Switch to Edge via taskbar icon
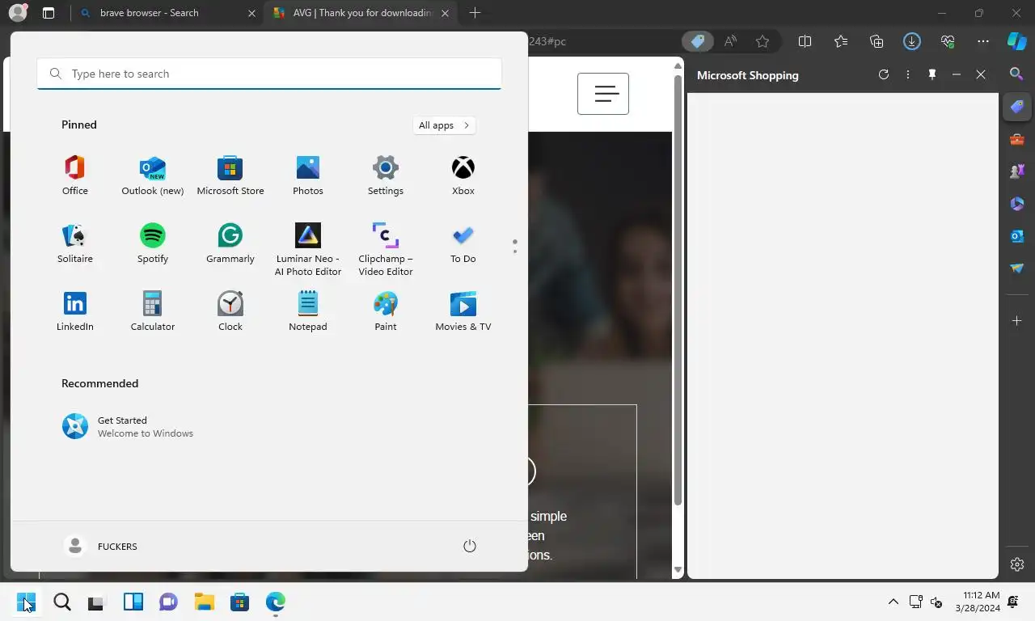 (276, 602)
